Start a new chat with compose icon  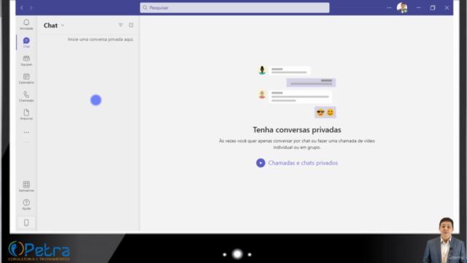click(131, 25)
